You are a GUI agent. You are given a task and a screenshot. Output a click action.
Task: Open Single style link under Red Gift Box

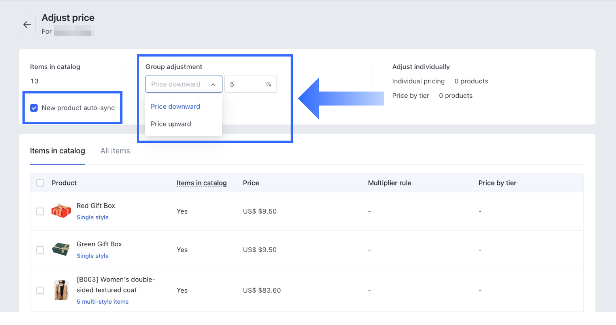[93, 217]
